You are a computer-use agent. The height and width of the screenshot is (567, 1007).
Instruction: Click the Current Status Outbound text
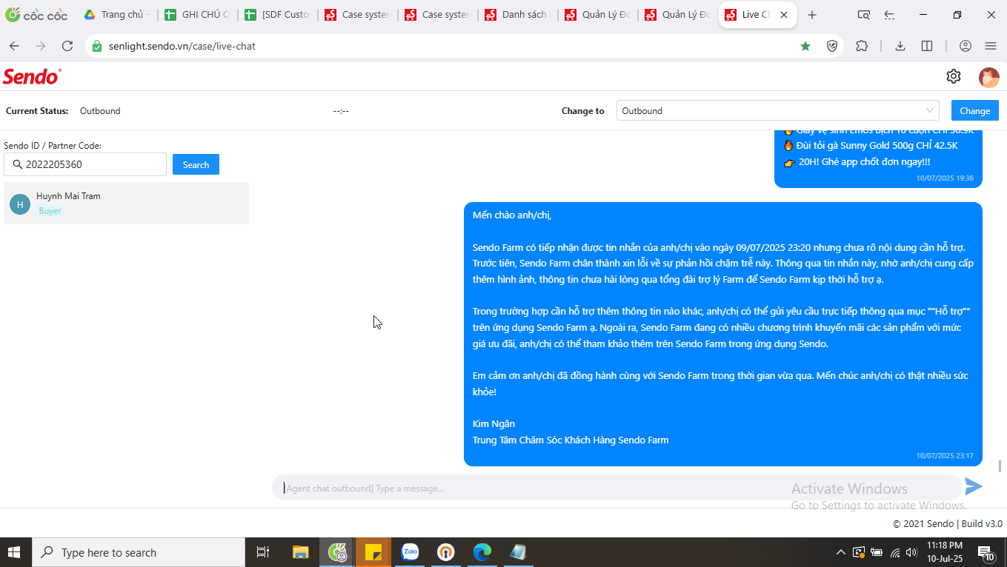(x=100, y=111)
